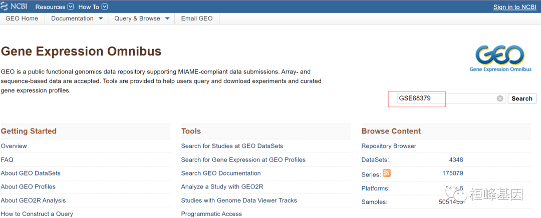This screenshot has width=541, height=218.
Task: Click the Series browse label
Action: point(371,174)
